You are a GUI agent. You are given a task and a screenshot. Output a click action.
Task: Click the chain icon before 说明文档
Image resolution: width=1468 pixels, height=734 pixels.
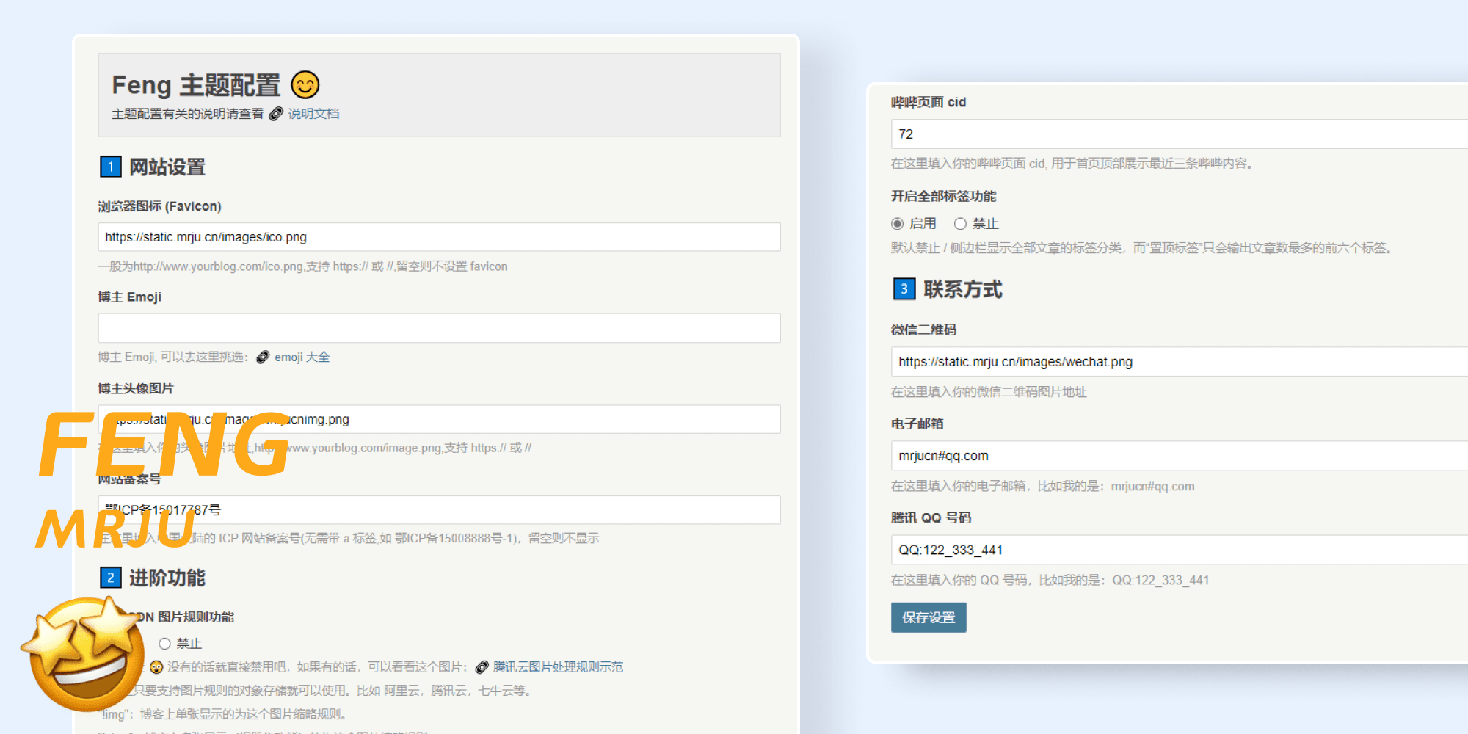pyautogui.click(x=276, y=114)
